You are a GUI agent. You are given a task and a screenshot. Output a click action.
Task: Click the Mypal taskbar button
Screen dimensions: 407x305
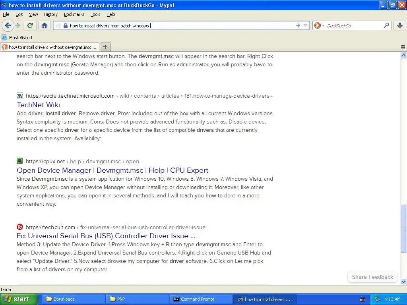pos(264,299)
